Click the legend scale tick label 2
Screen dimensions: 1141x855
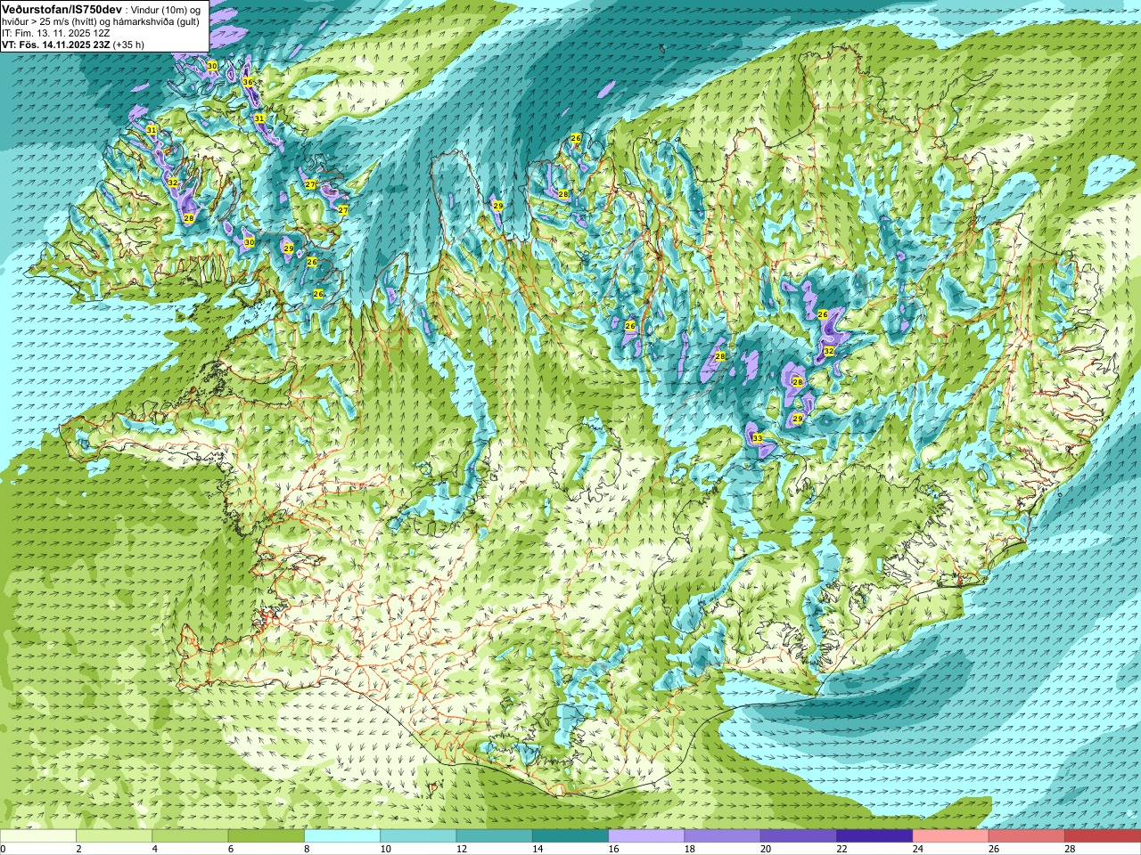(x=79, y=849)
